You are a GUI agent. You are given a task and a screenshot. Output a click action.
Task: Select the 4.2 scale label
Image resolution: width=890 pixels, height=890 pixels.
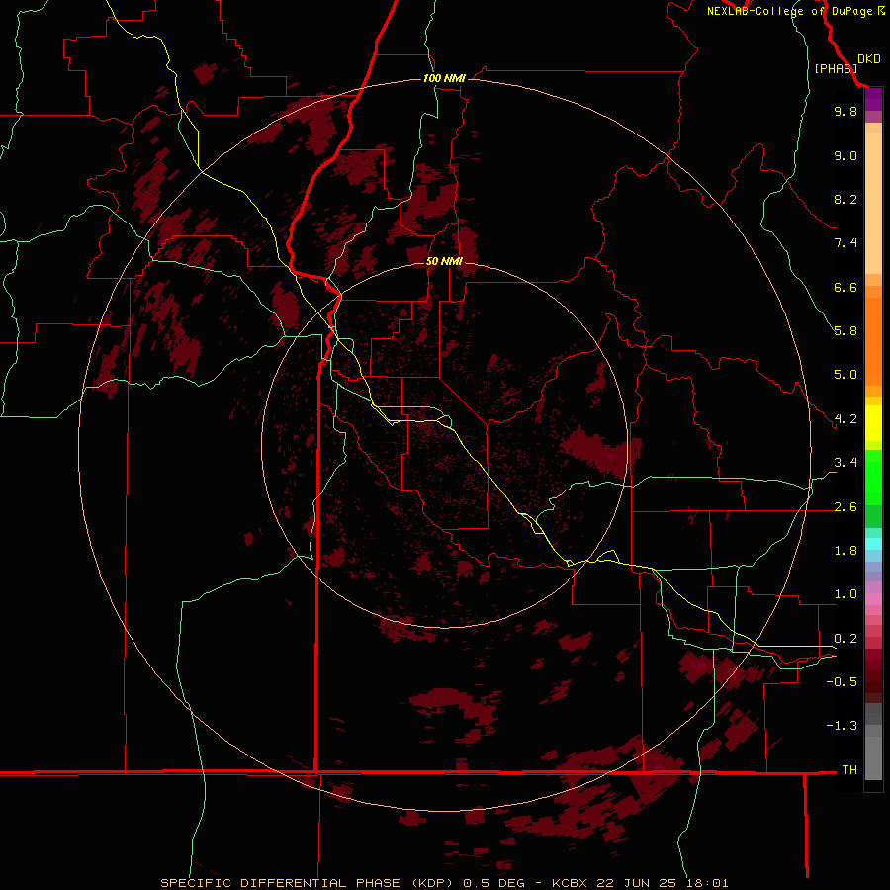[845, 419]
